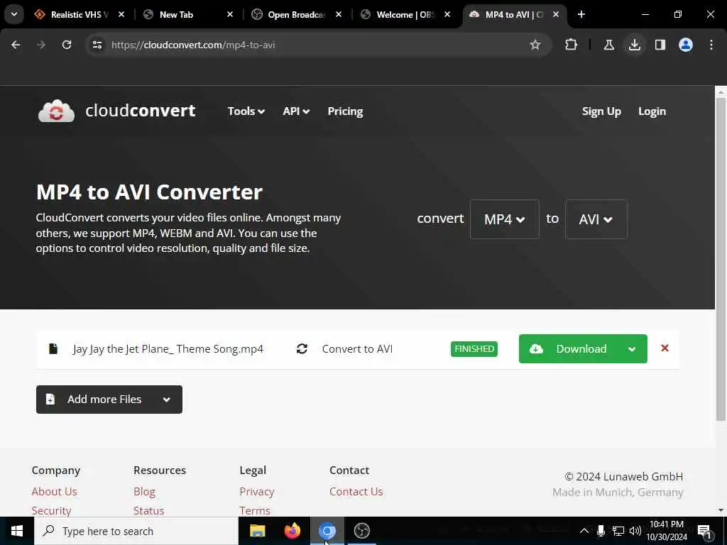Click the page vertical scrollbar

click(721, 260)
